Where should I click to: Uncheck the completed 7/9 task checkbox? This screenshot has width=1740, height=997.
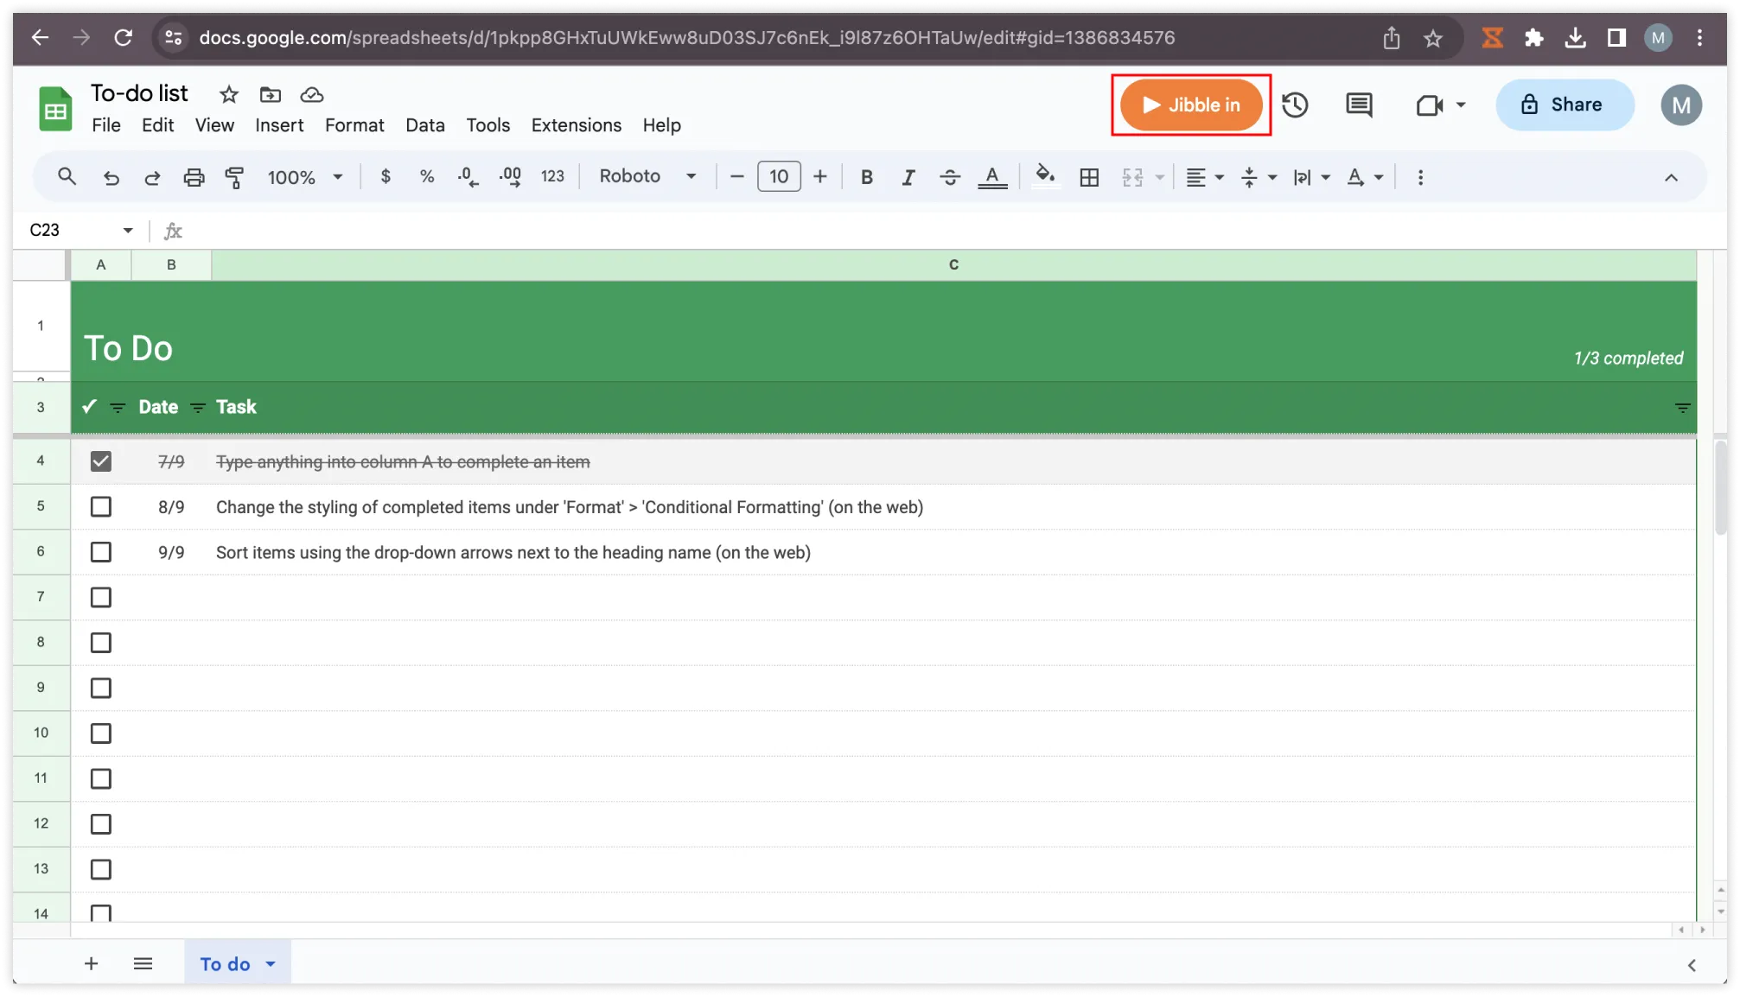[x=101, y=461]
